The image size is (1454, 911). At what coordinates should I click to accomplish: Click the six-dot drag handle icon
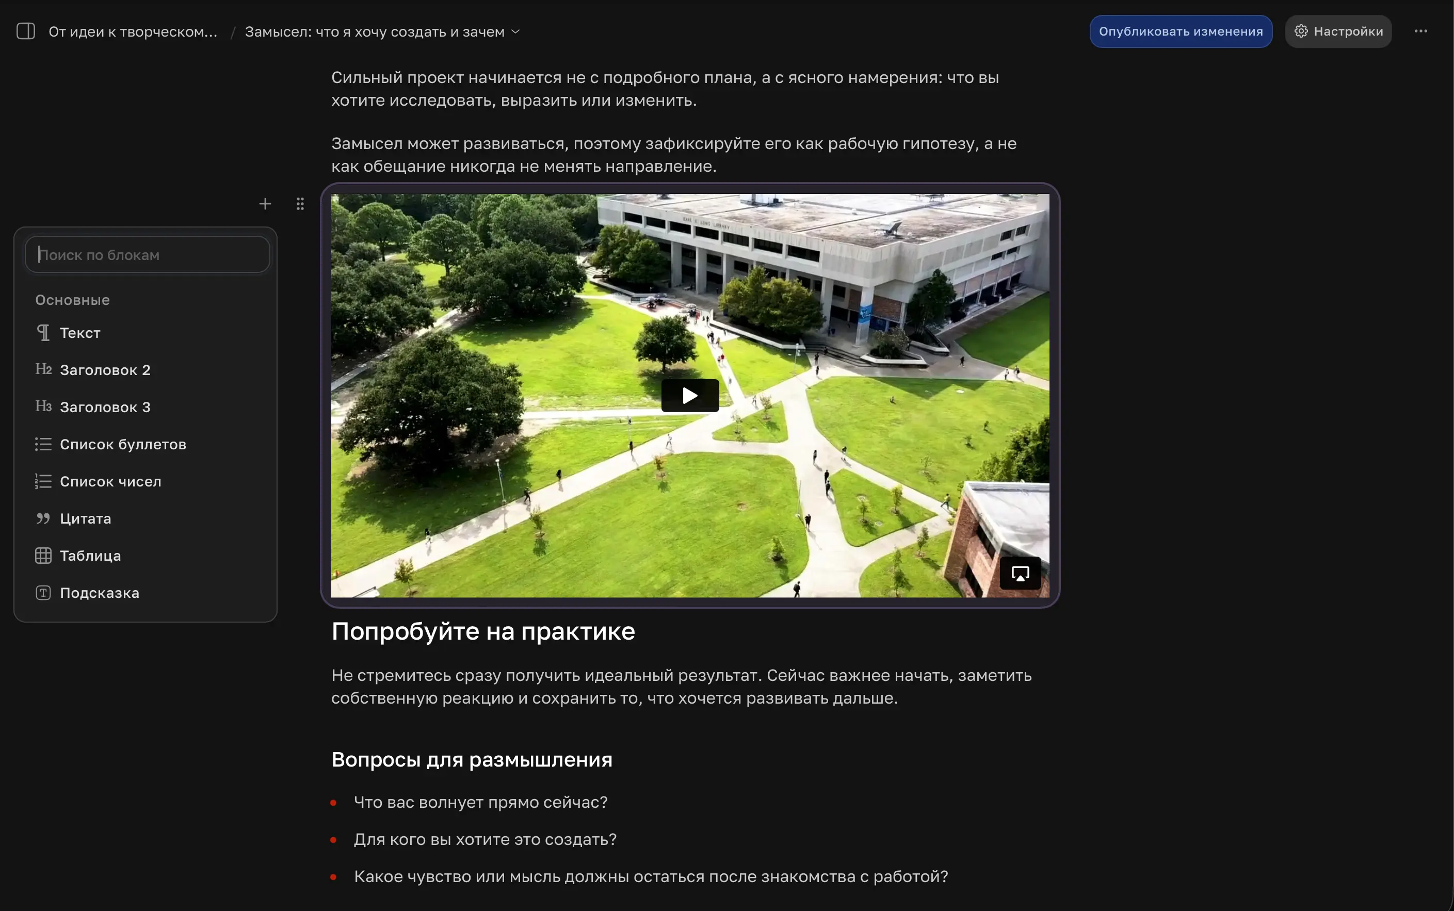[300, 204]
